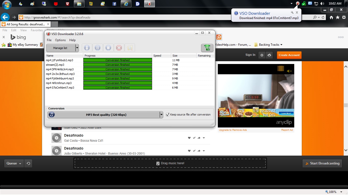The height and width of the screenshot is (195, 348).
Task: Click the Facebook taskbar icon
Action: point(114,4)
